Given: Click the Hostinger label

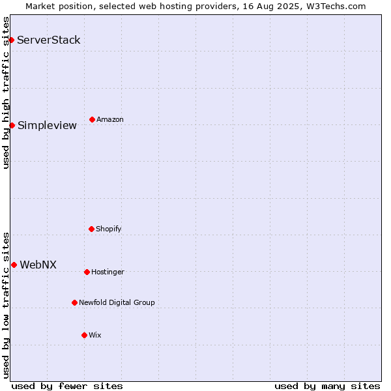Looking at the screenshot, I should [x=108, y=272].
